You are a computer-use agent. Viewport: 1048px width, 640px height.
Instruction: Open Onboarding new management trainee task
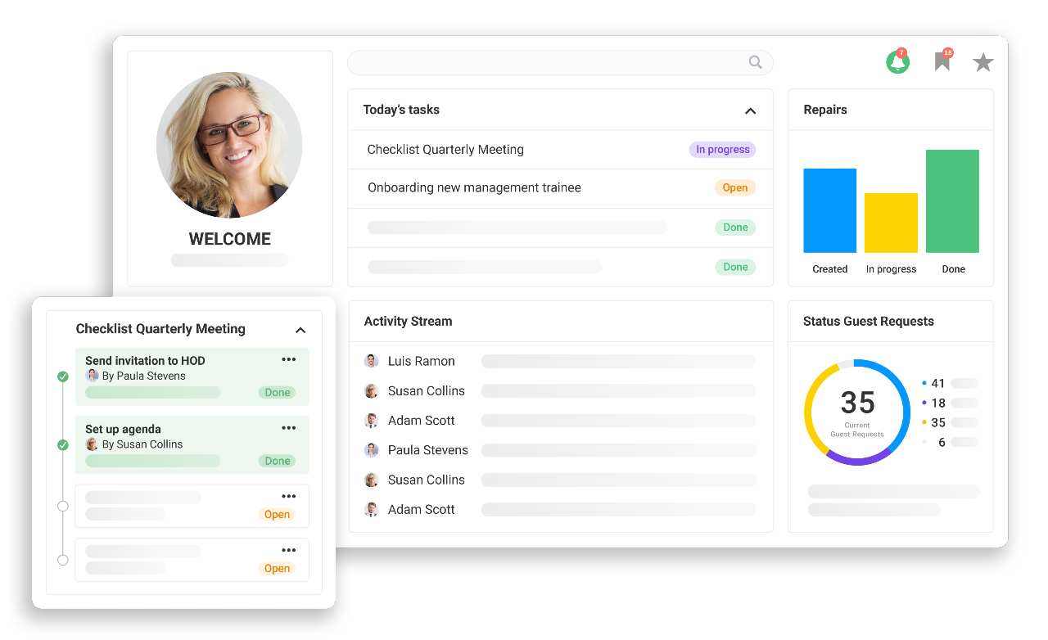474,187
